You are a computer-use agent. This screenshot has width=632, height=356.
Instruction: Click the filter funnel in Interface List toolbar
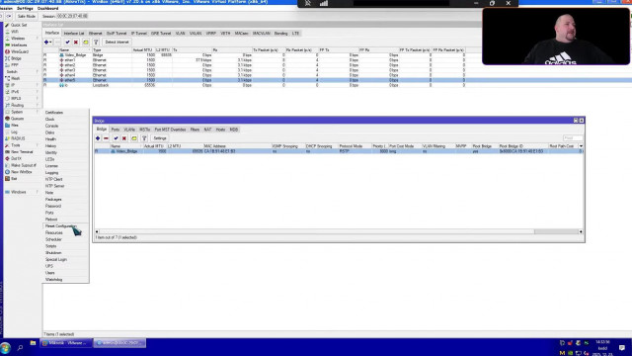96,42
